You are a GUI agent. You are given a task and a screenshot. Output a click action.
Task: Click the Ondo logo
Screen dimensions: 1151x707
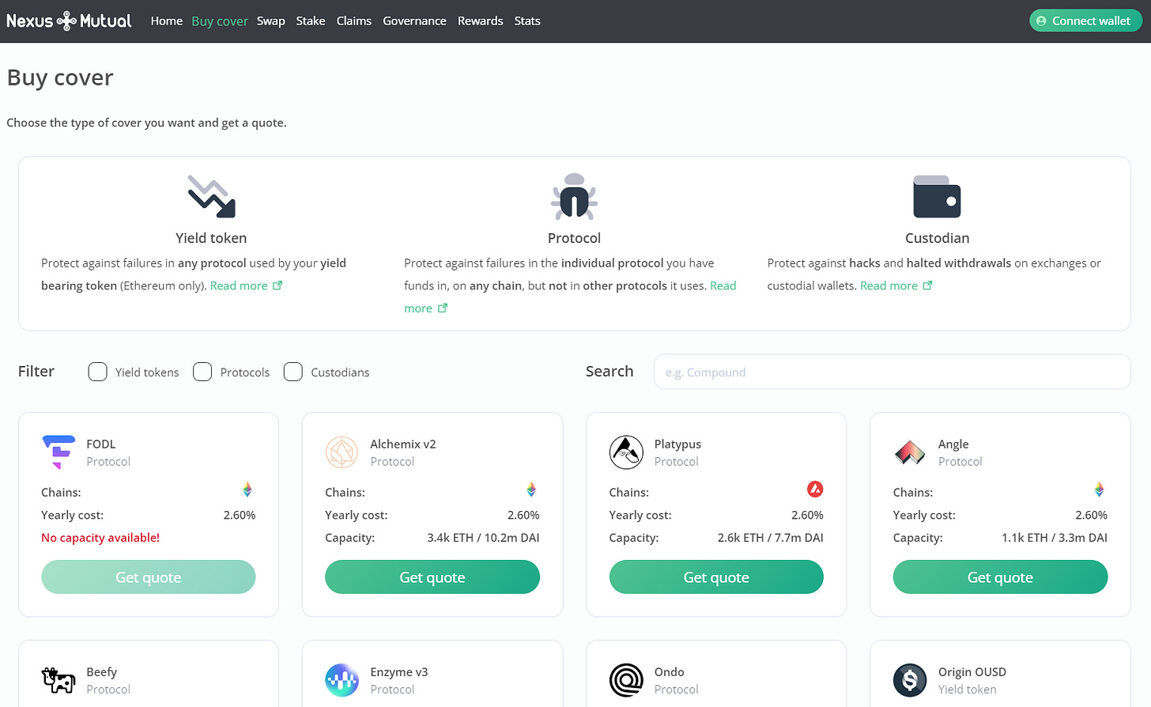(x=626, y=680)
